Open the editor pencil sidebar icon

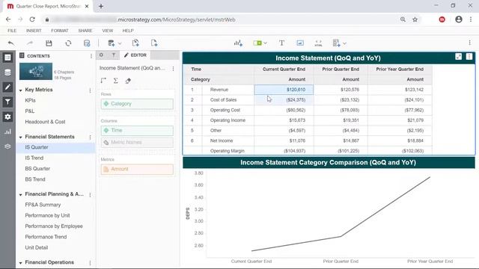pyautogui.click(x=7, y=87)
